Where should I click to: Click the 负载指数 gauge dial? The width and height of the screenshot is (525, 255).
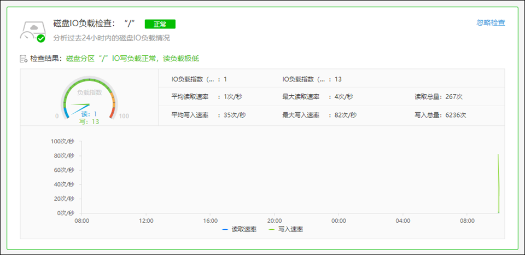(89, 98)
